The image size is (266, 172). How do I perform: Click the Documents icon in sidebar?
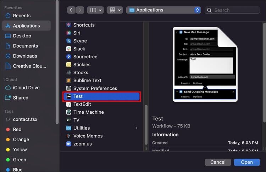coord(8,46)
